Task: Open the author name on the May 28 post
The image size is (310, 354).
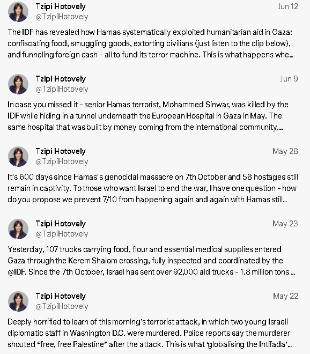Action: click(x=61, y=151)
